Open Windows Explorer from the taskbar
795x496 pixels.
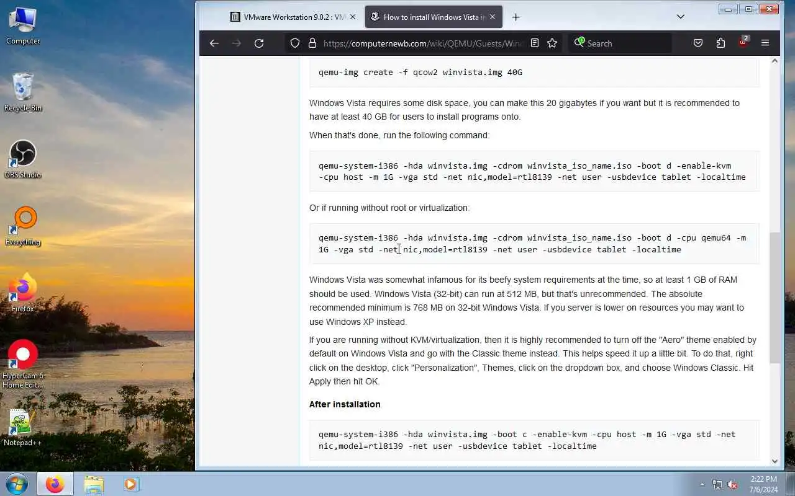(x=94, y=484)
